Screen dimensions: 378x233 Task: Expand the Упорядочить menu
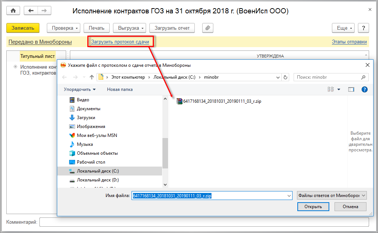click(x=80, y=89)
